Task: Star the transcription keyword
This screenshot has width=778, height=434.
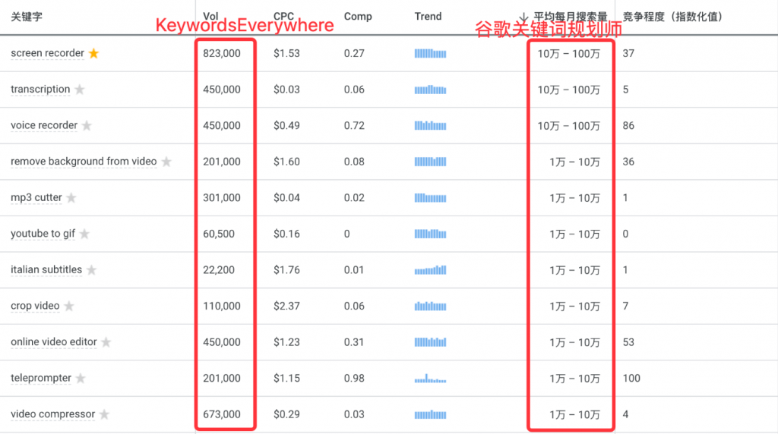Action: [79, 90]
